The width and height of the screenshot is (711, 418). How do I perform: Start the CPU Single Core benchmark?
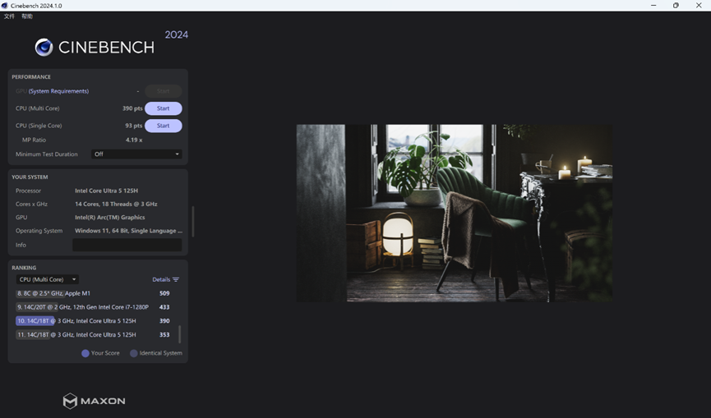pos(163,126)
